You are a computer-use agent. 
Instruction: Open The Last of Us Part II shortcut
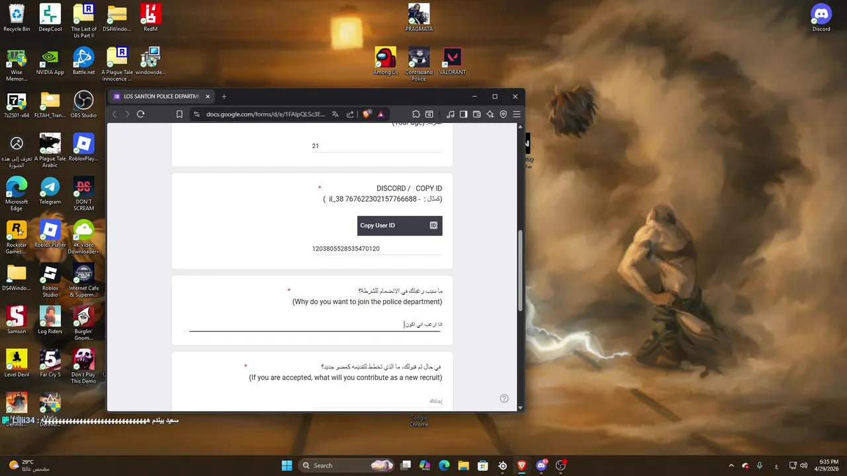point(84,20)
